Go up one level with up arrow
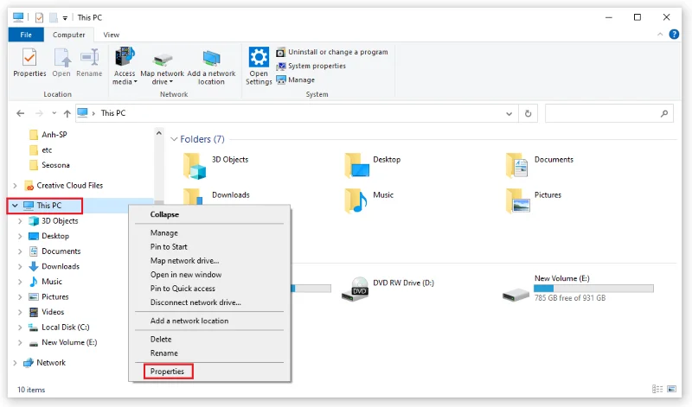This screenshot has height=407, width=692. (67, 113)
